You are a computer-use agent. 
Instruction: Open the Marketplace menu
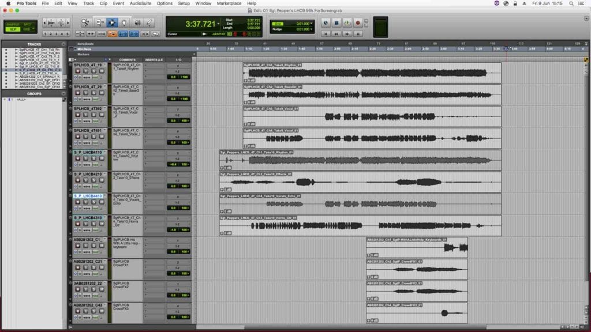click(x=229, y=3)
